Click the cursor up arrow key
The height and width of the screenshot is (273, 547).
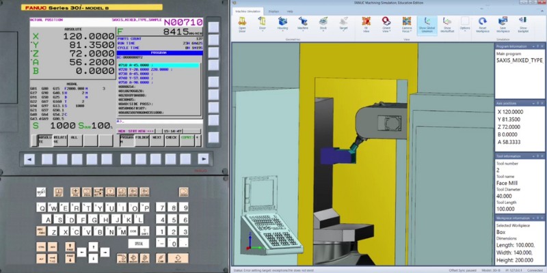[x=93, y=246]
